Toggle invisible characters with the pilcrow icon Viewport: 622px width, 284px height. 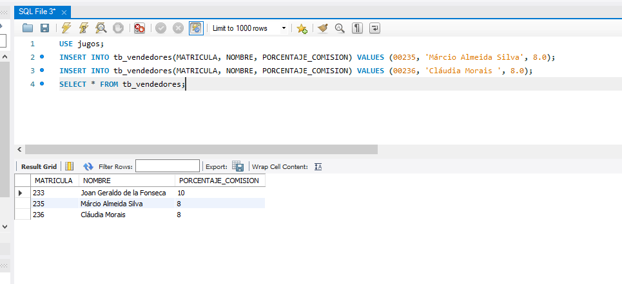click(358, 28)
